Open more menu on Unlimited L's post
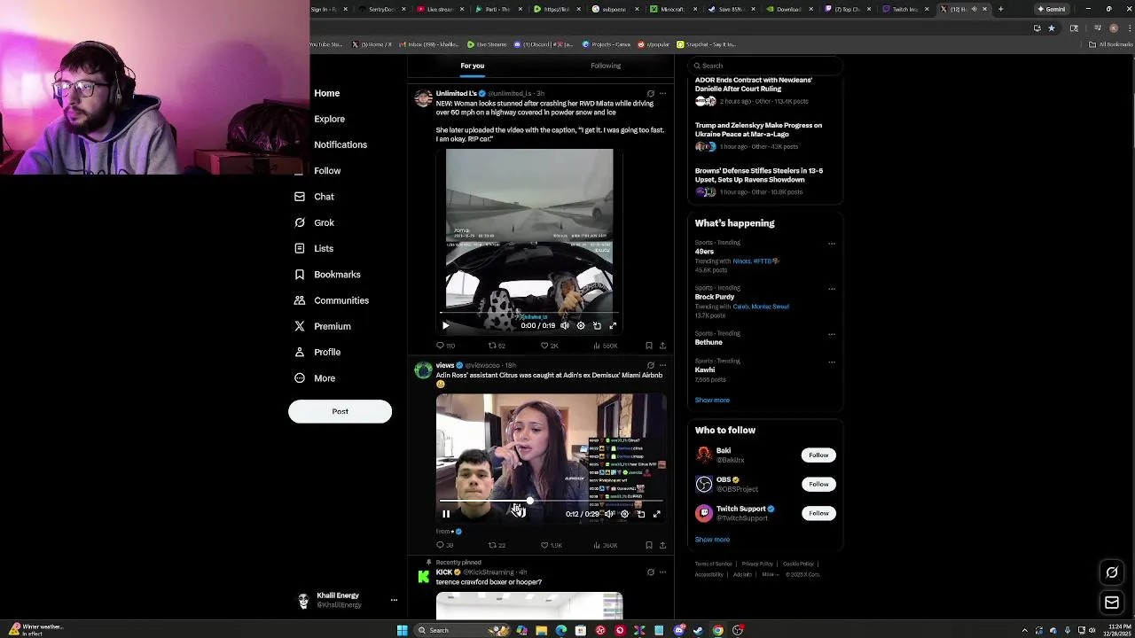 point(662,93)
